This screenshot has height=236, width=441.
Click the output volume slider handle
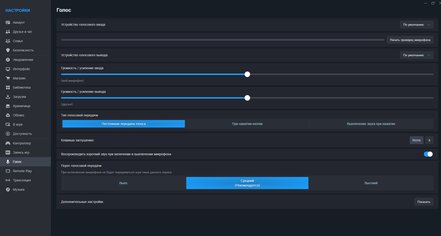pyautogui.click(x=247, y=98)
